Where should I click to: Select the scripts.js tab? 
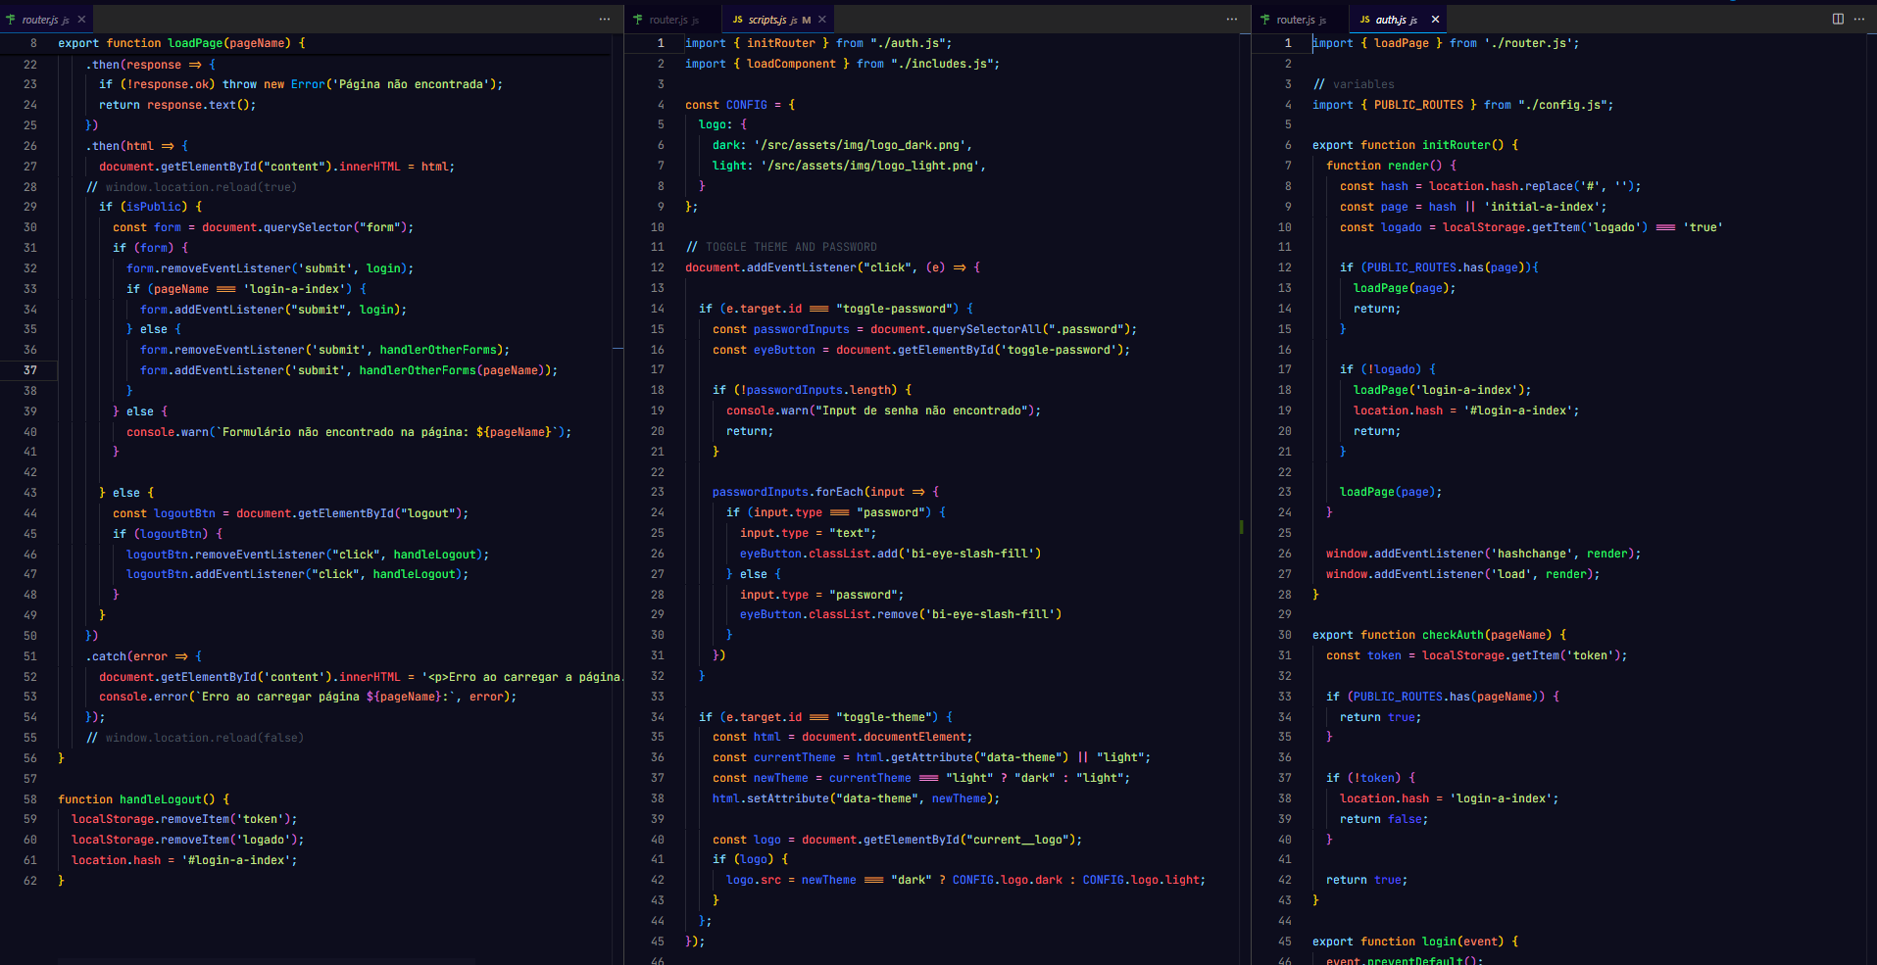point(778,20)
